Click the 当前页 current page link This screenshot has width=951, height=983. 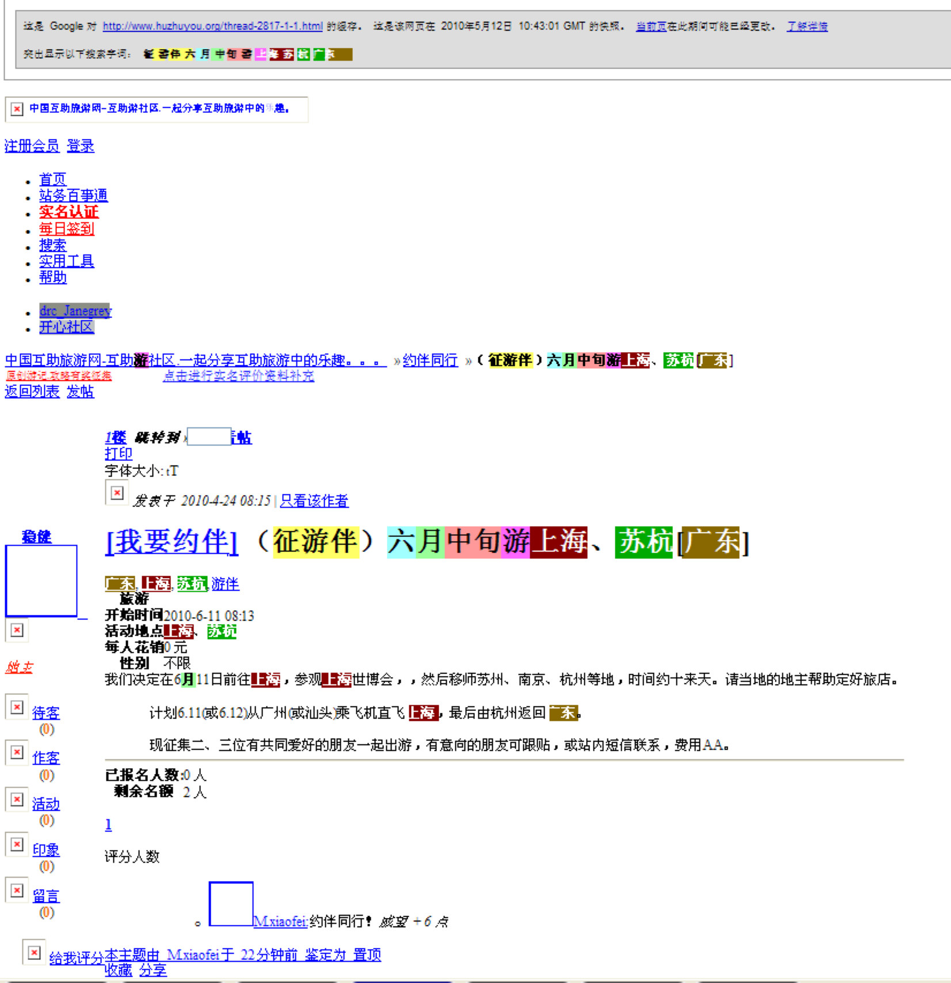(651, 26)
